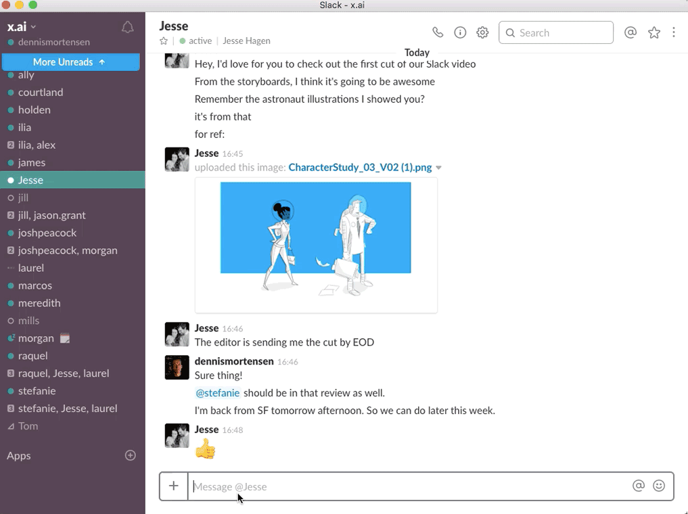Open CharacterStudy_03_V02 (1).png link
This screenshot has width=688, height=514.
(360, 167)
